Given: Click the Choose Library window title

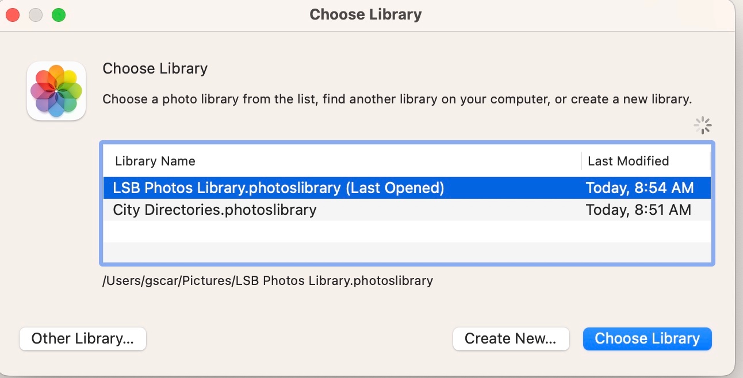Looking at the screenshot, I should (x=365, y=14).
